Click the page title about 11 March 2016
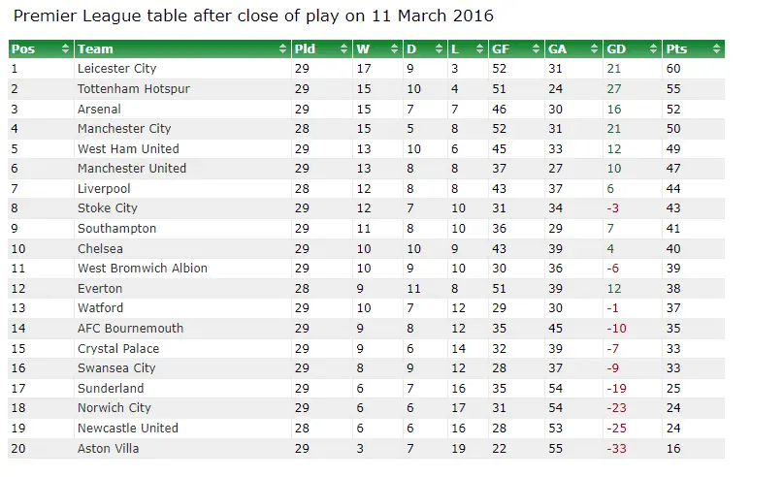The height and width of the screenshot is (477, 784). point(254,16)
